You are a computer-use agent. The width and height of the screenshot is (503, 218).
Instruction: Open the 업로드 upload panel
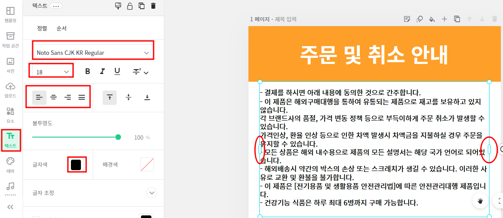tap(10, 90)
